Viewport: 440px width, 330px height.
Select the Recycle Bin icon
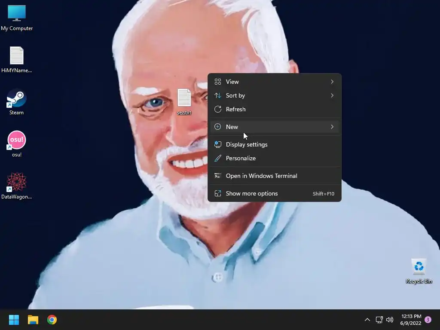click(419, 271)
